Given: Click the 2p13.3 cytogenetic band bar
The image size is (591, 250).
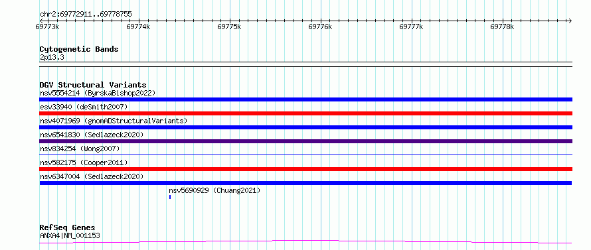Looking at the screenshot, I should click(305, 64).
